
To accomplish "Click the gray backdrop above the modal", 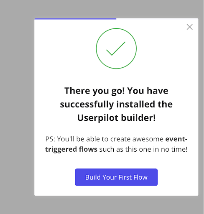I will [102, 9].
